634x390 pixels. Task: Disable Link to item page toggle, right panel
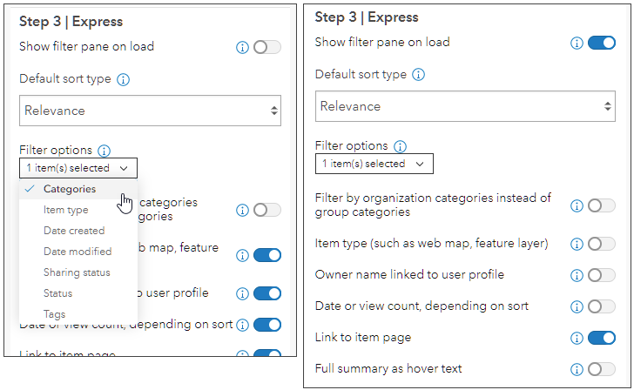point(602,338)
